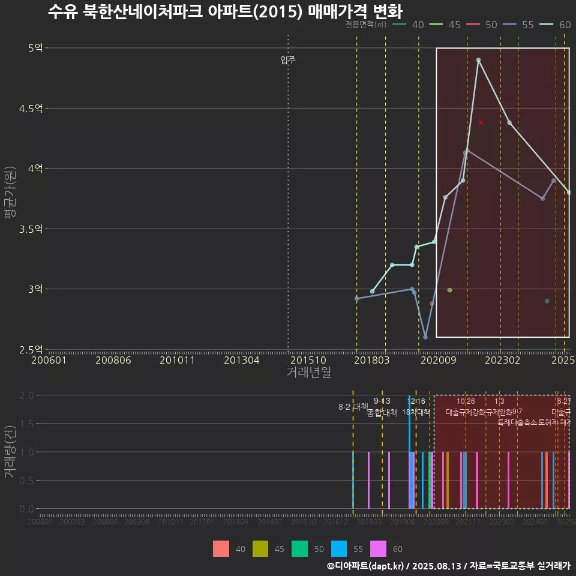Click the '평균가(원)' y-axis title
Image resolution: width=576 pixels, height=576 pixels.
(10, 193)
